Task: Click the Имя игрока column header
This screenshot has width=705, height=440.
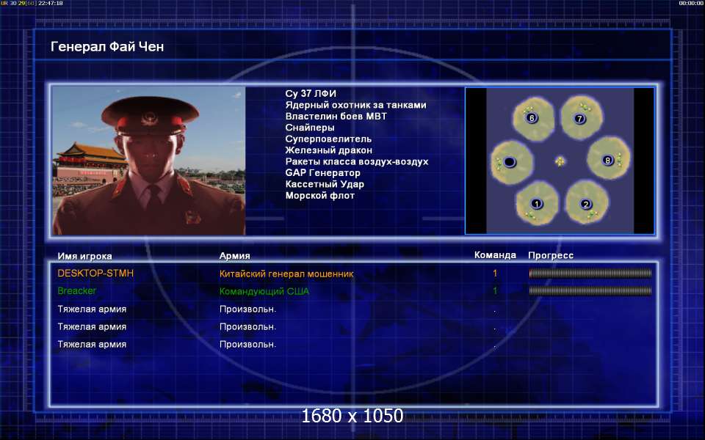Action: click(84, 257)
